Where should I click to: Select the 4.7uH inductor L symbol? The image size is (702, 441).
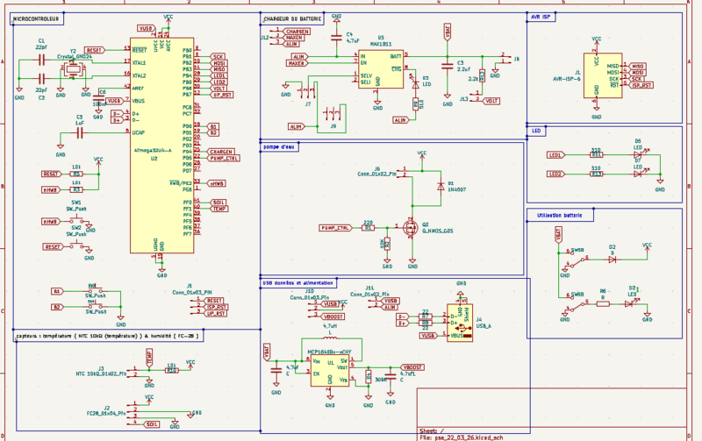(331, 338)
